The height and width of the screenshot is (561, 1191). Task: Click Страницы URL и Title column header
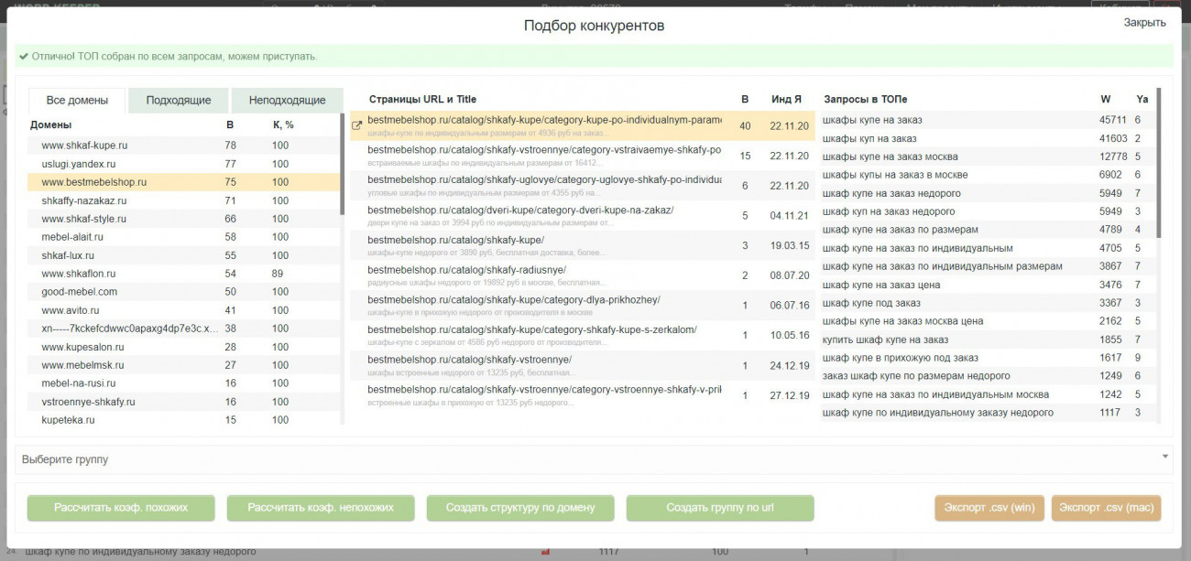[x=422, y=99]
